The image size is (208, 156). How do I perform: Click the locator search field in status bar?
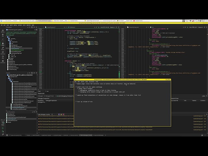click(x=17, y=135)
